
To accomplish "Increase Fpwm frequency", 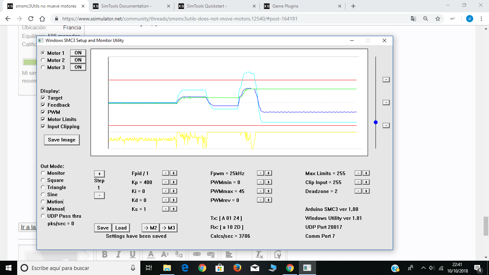I will coord(268,173).
